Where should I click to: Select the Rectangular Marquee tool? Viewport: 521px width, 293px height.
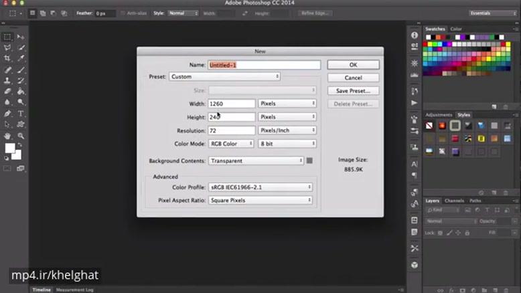click(8, 37)
